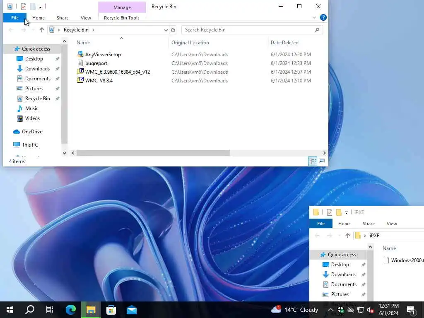Image resolution: width=424 pixels, height=318 pixels.
Task: Open the Share tab in Recycle Bin window
Action: (63, 18)
